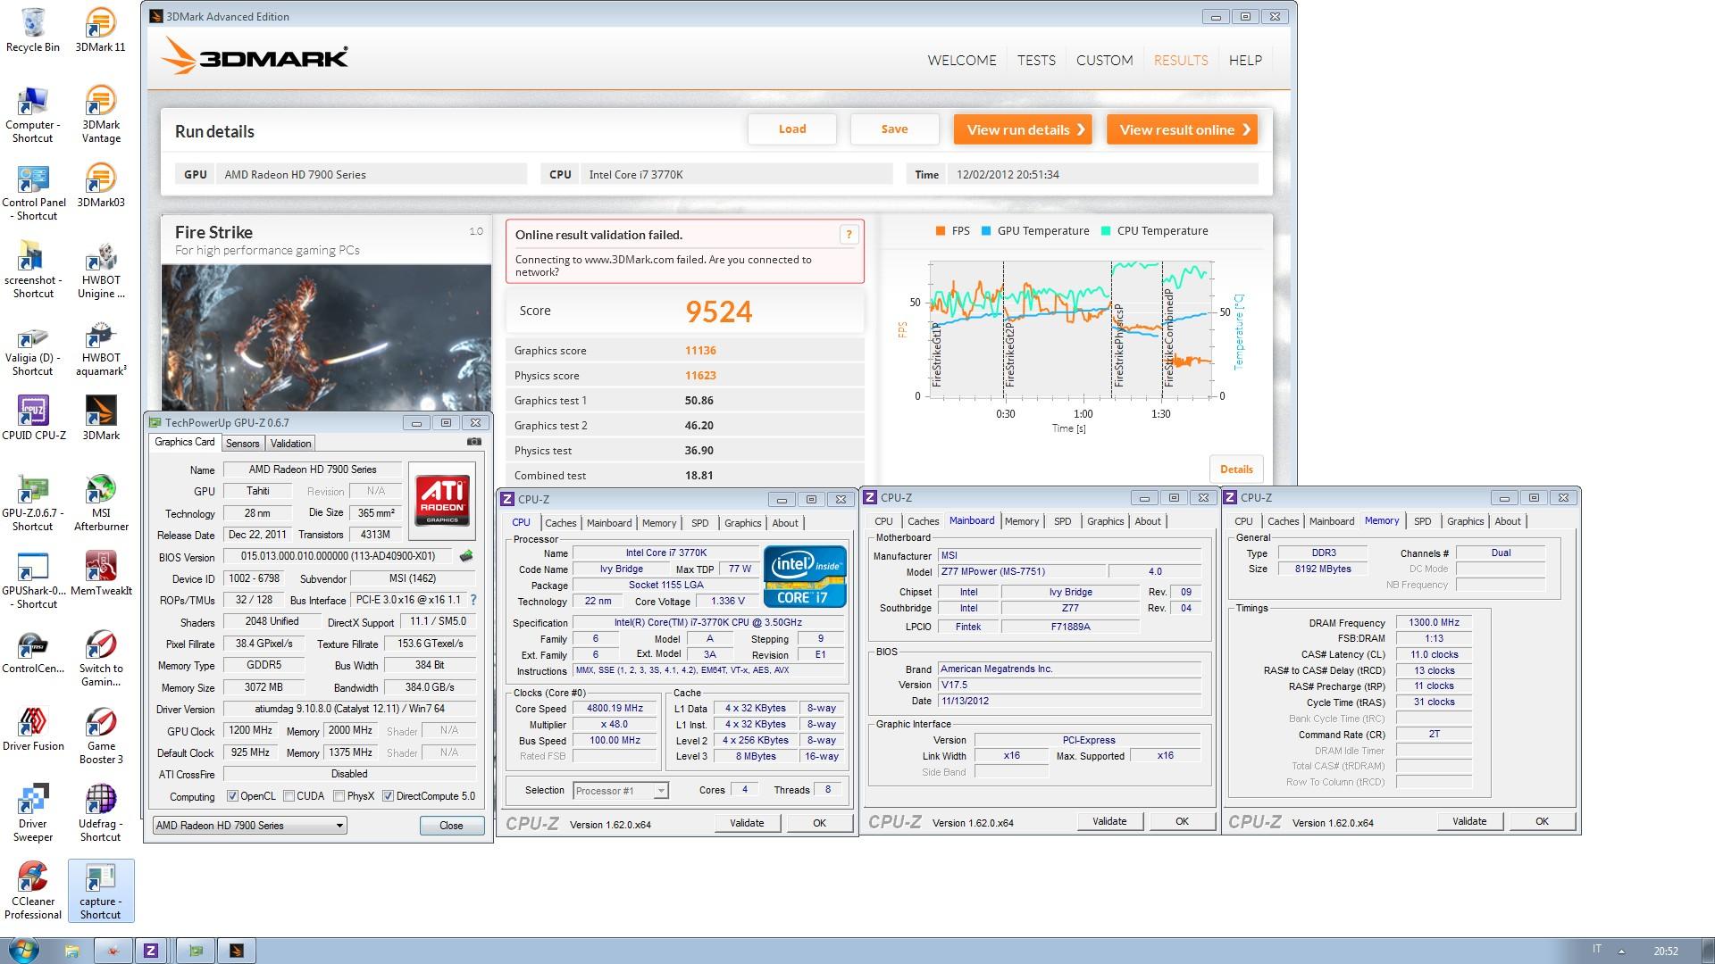Toggle the OpenCL checkbox in GPU-Z
This screenshot has height=964, width=1715.
pyautogui.click(x=232, y=796)
